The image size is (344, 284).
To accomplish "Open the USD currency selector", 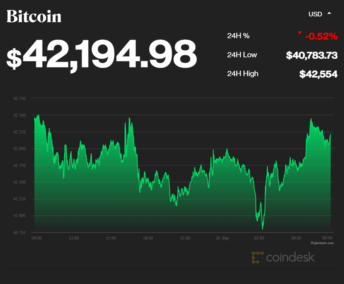I will (315, 14).
